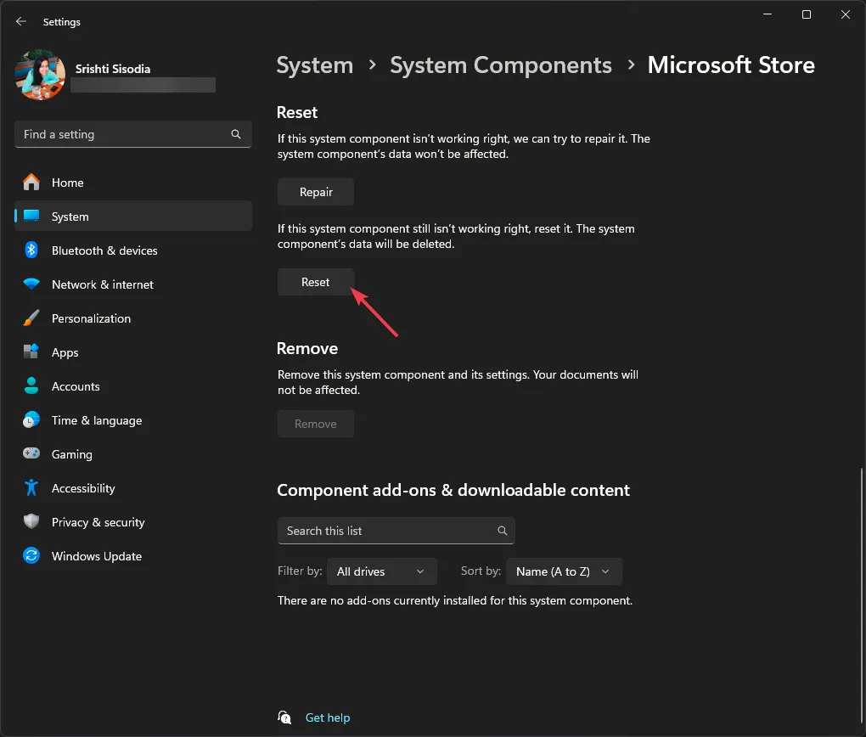Click the Repair button
The height and width of the screenshot is (737, 866).
point(316,192)
